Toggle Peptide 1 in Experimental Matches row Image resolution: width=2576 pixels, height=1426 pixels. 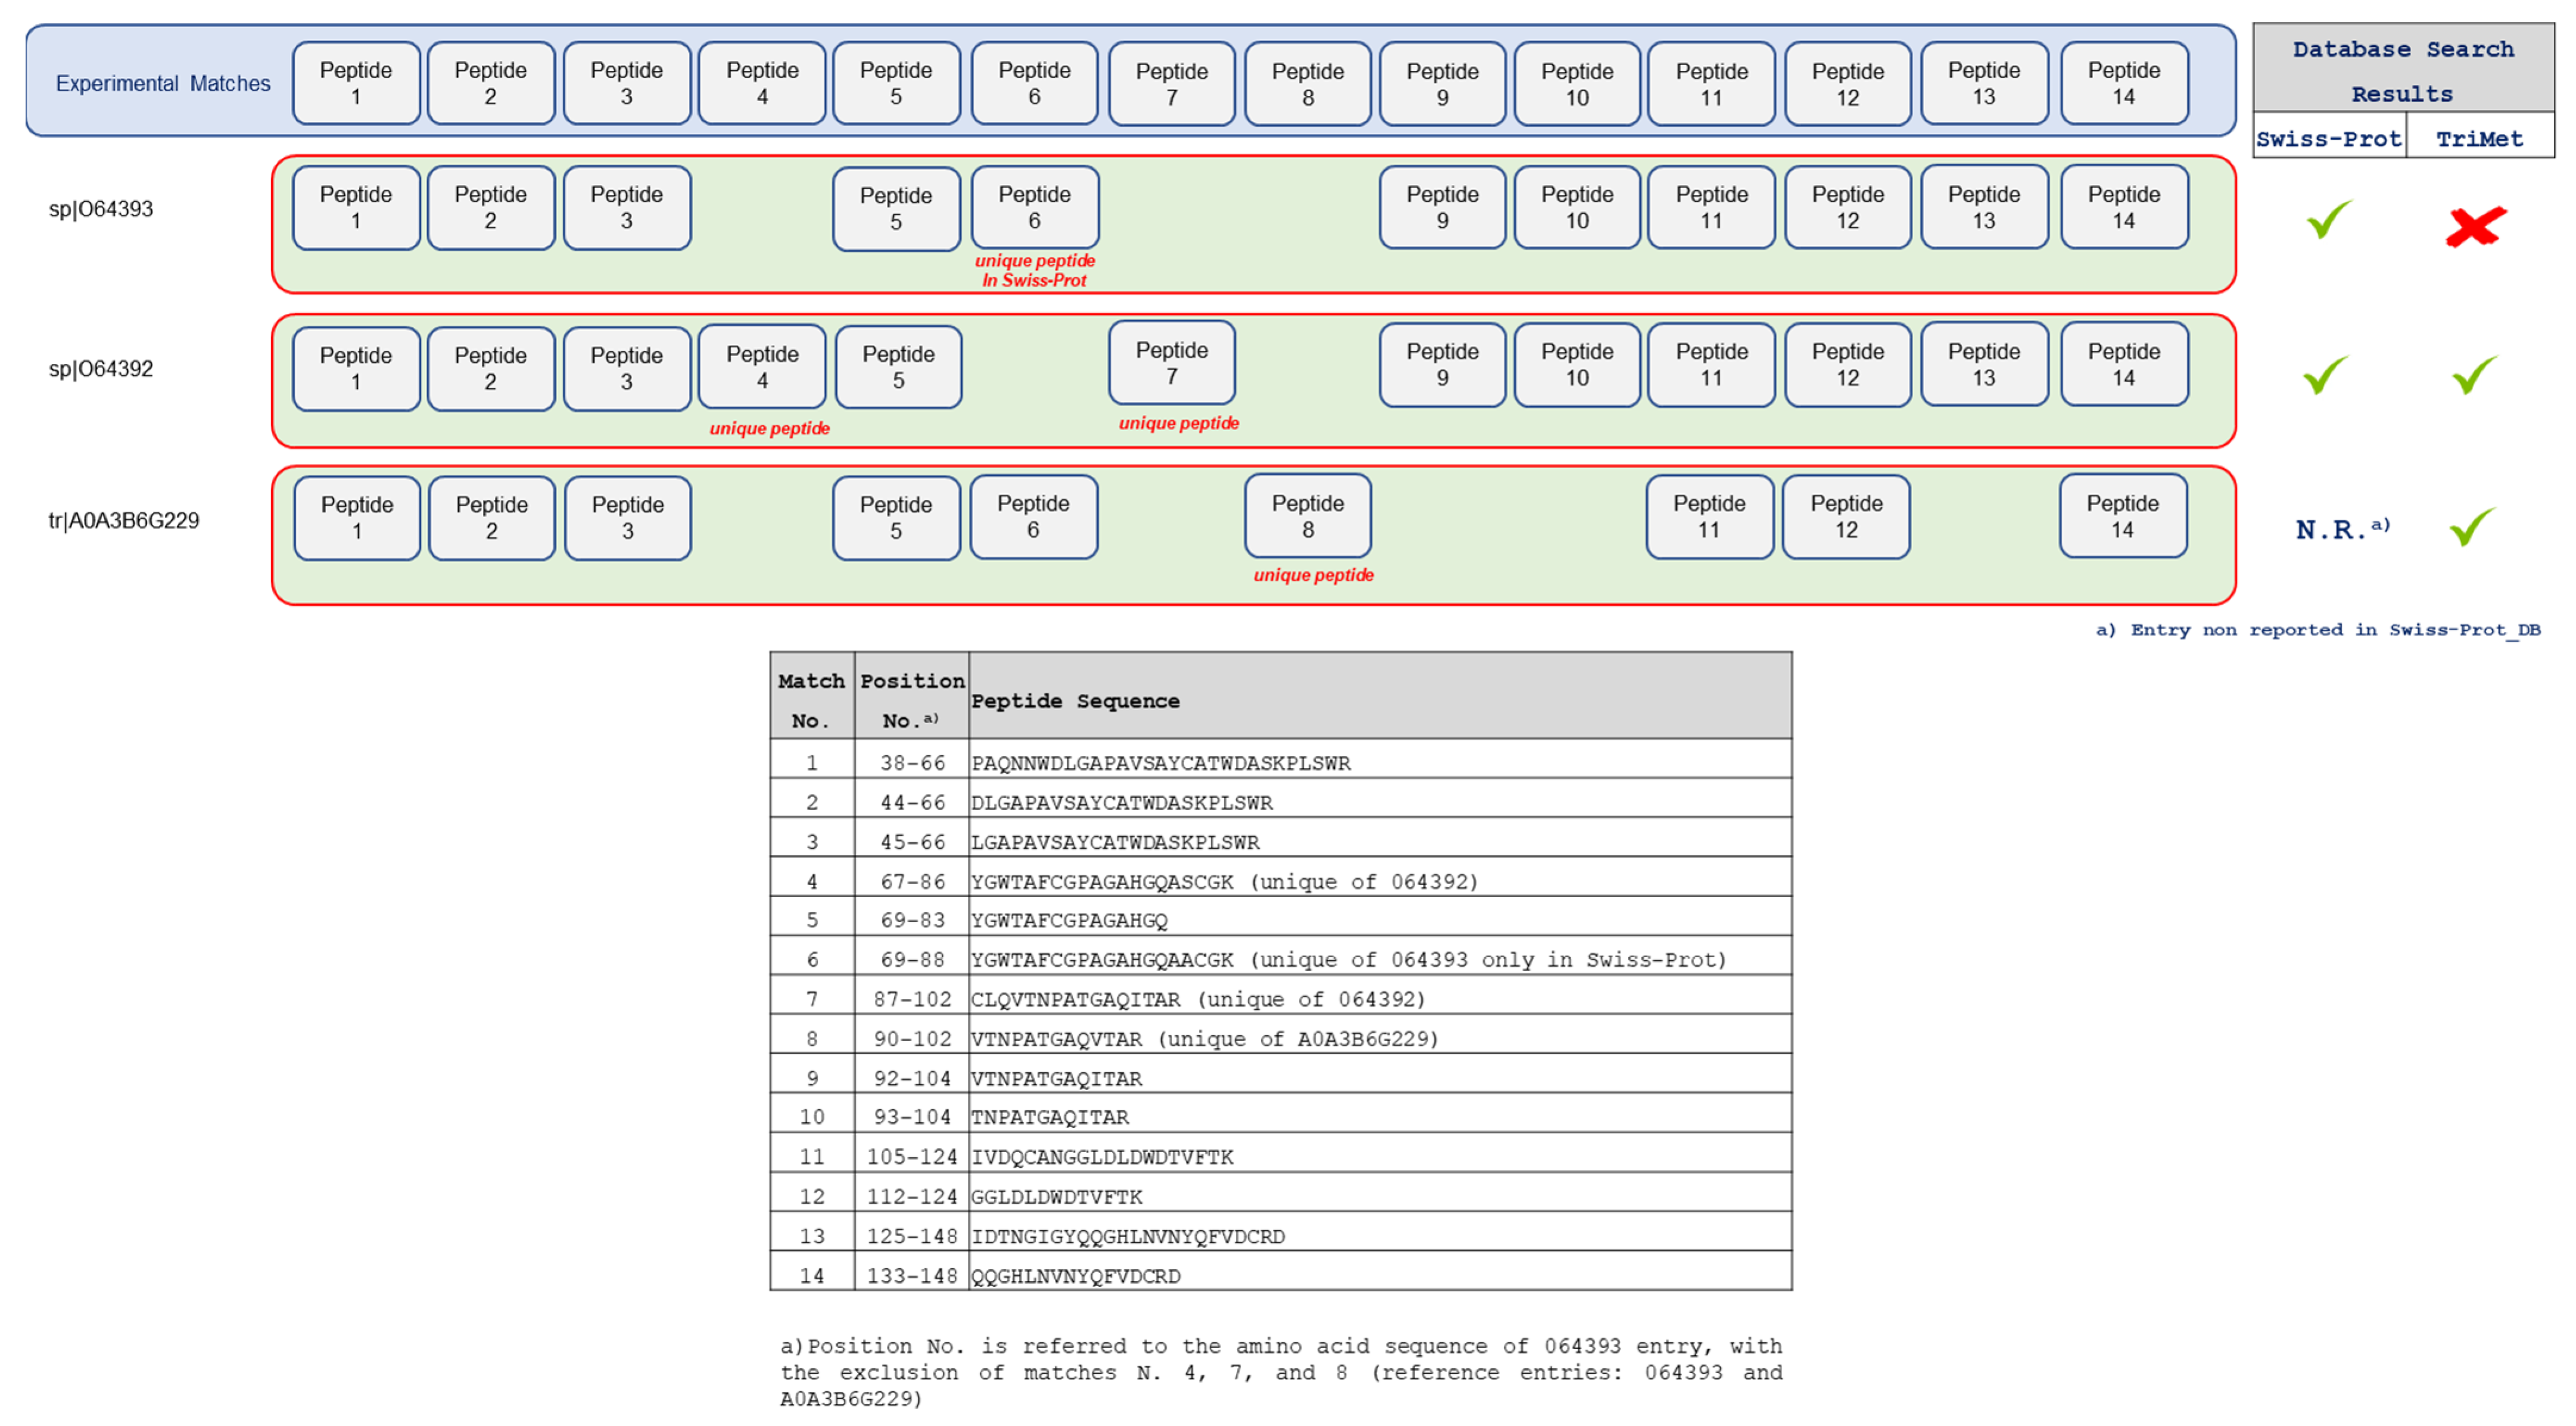coord(355,83)
